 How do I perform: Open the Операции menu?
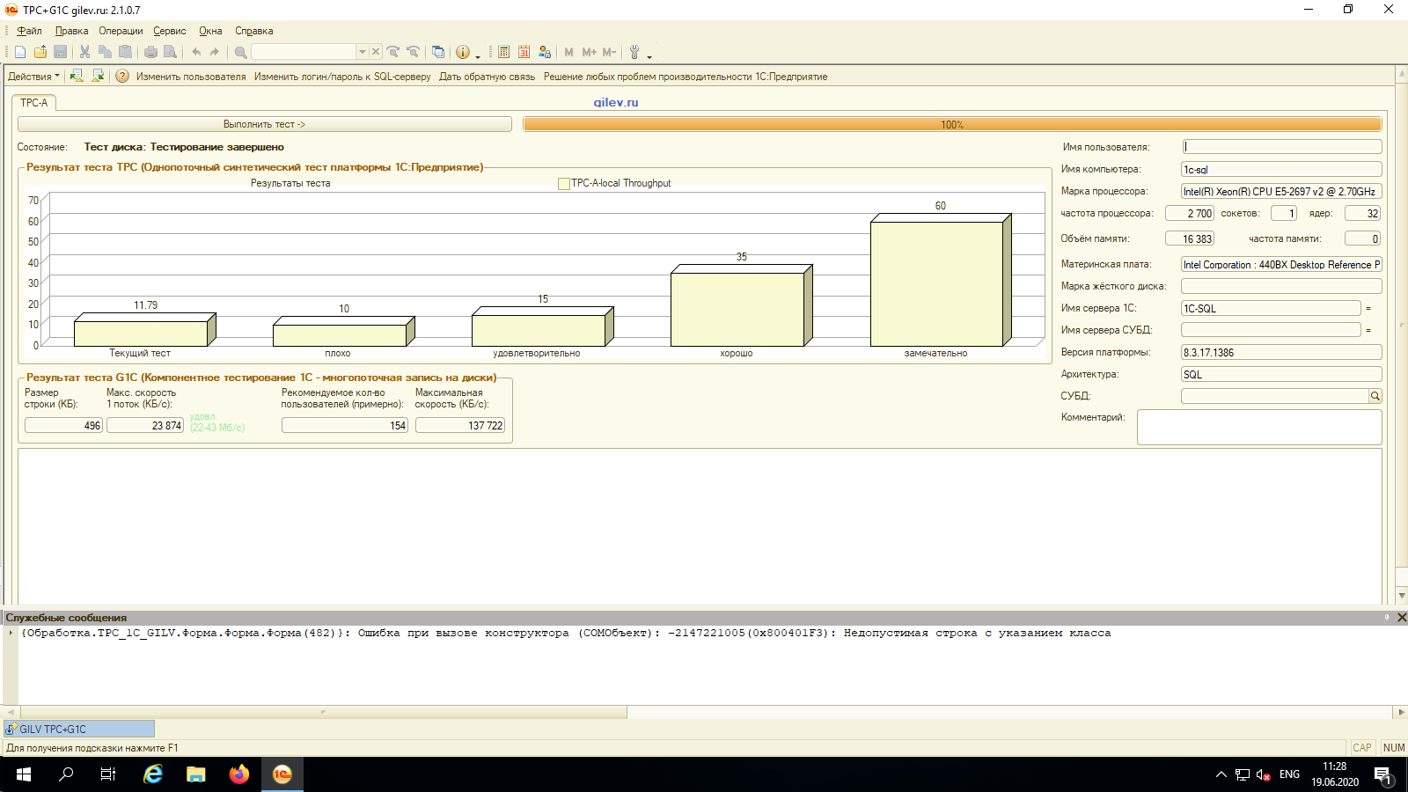point(121,31)
